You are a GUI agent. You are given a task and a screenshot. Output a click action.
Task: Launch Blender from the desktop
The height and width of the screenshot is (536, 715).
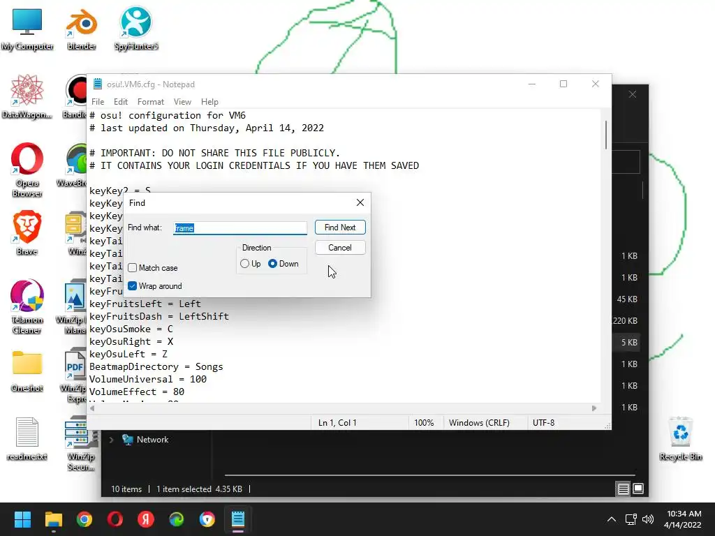point(81,29)
